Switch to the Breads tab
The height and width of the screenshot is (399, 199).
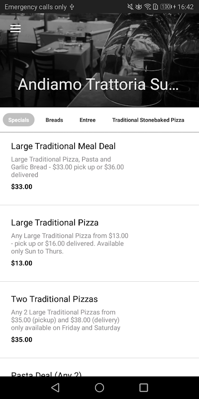click(54, 120)
